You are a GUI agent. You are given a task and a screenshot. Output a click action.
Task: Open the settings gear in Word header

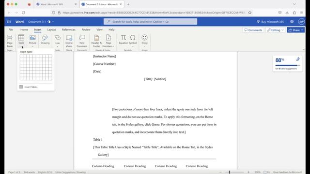coord(292,21)
